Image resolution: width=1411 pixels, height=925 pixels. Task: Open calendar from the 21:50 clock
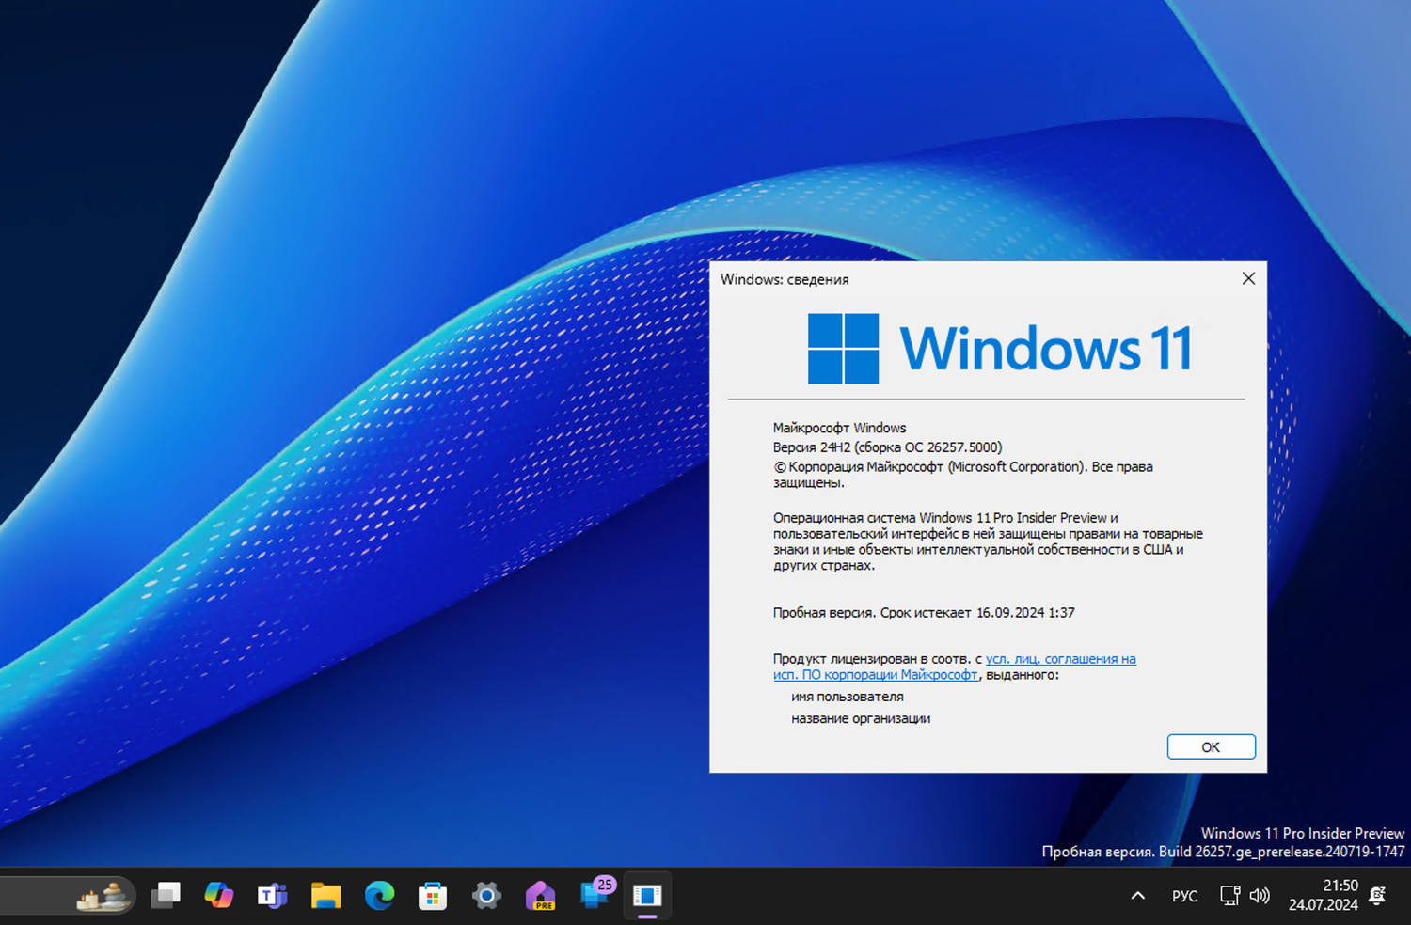pos(1323,895)
